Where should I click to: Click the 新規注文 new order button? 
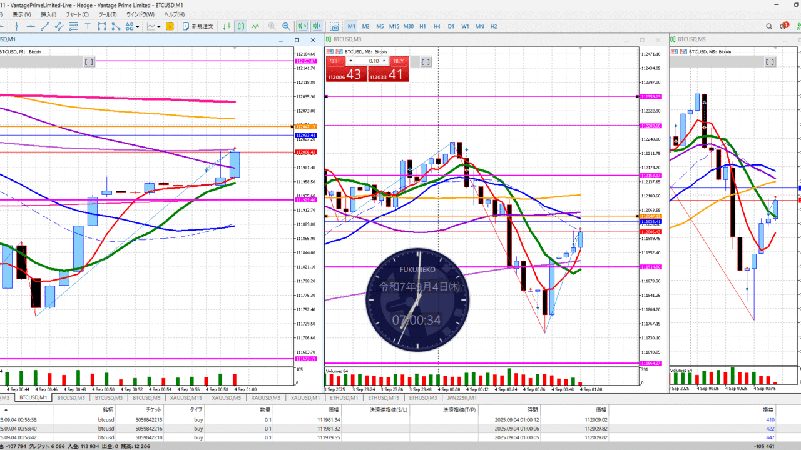198,26
